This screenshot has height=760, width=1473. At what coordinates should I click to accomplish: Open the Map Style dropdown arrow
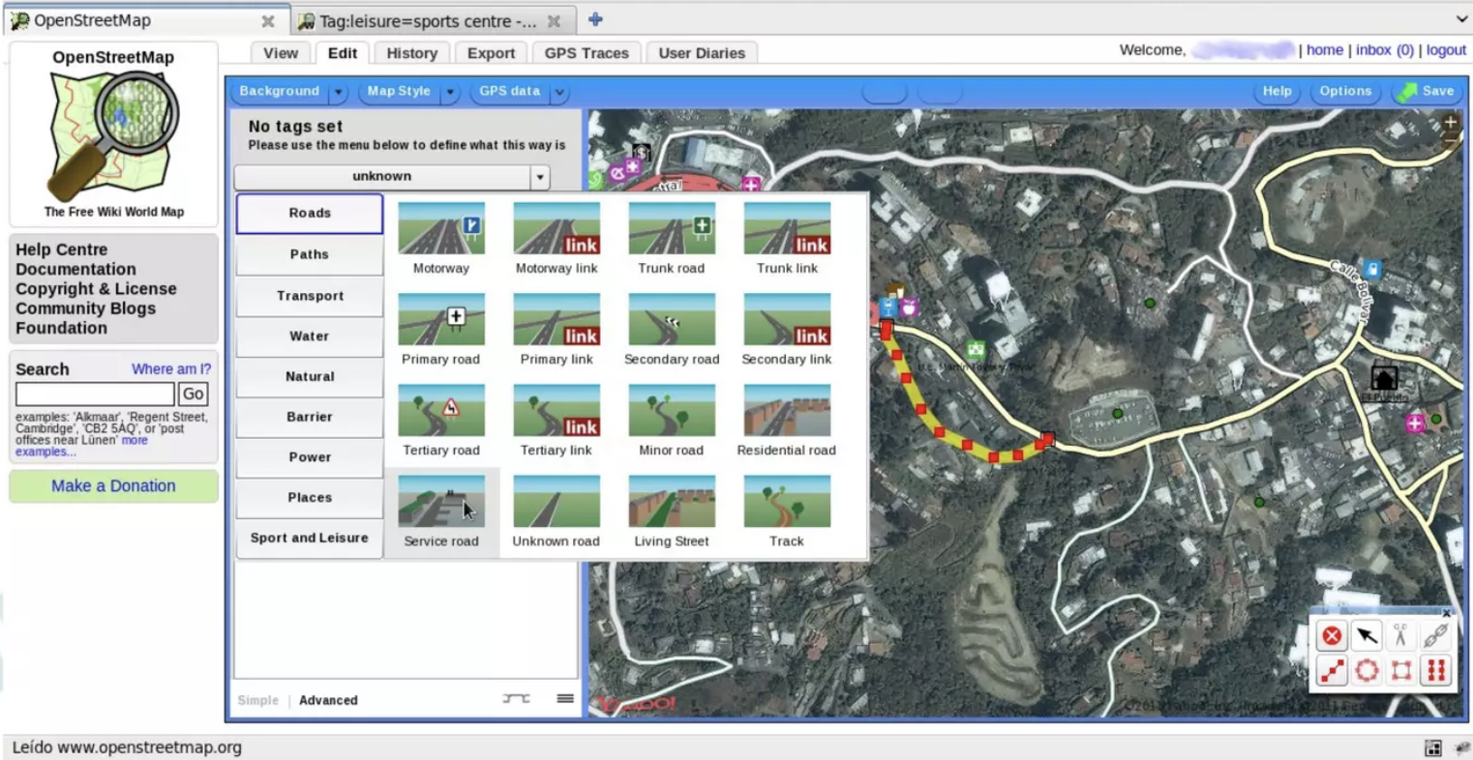(x=450, y=92)
